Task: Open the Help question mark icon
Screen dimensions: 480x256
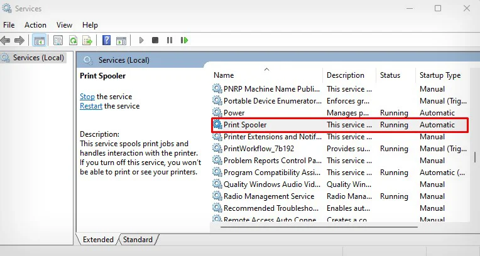Action: [106, 40]
